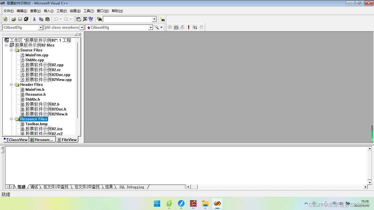
Task: Open the 插入(I) menu
Action: (x=49, y=11)
